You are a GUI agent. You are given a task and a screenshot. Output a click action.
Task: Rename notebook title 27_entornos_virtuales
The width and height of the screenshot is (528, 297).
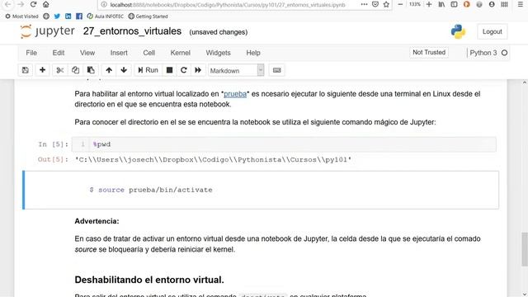click(x=132, y=31)
